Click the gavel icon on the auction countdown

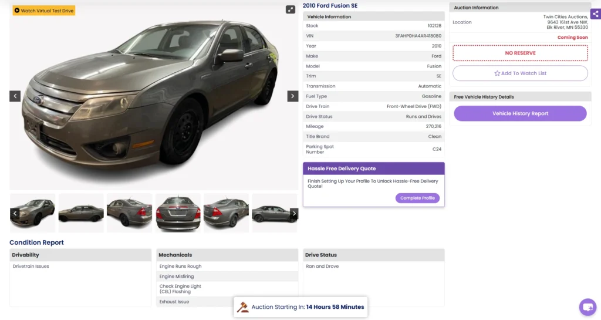coord(242,307)
